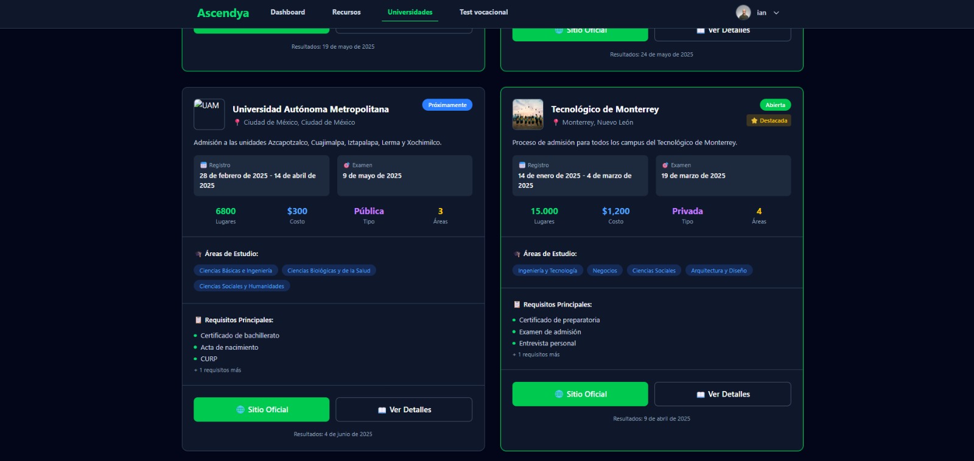Click the globe icon on Tecnológico Sitio Oficial
This screenshot has height=461, width=974.
point(559,394)
